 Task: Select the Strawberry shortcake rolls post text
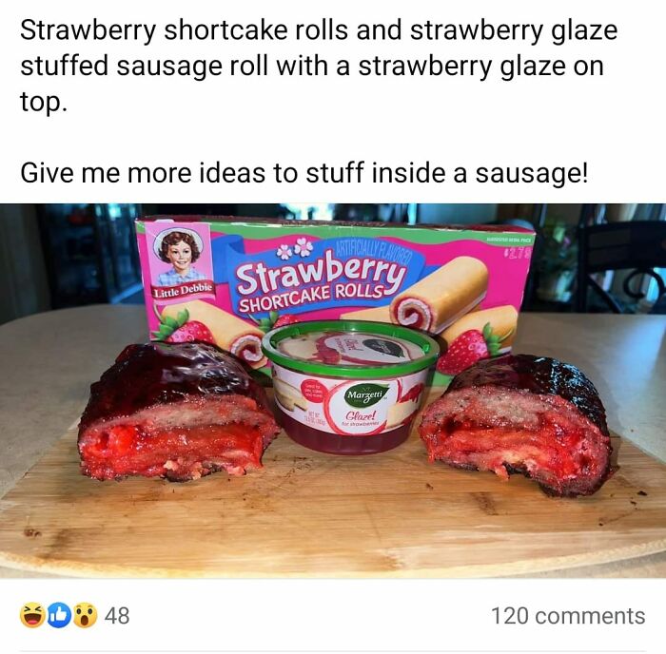[319, 67]
